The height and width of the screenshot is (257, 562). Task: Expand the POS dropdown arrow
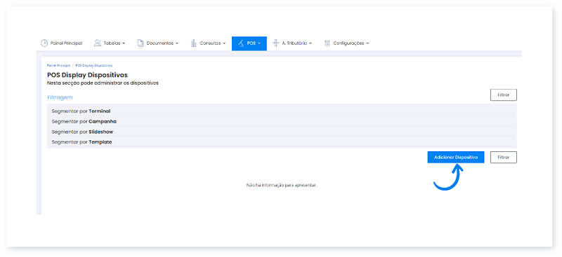tap(259, 43)
